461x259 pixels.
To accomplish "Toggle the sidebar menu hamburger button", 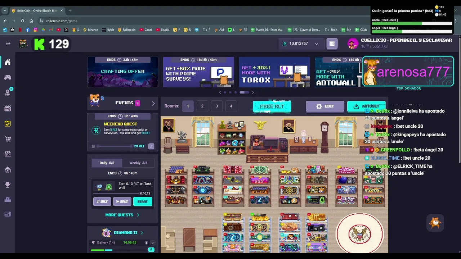I will [8, 44].
